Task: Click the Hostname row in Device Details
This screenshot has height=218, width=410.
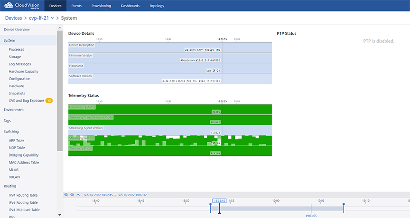Action: tap(170, 68)
